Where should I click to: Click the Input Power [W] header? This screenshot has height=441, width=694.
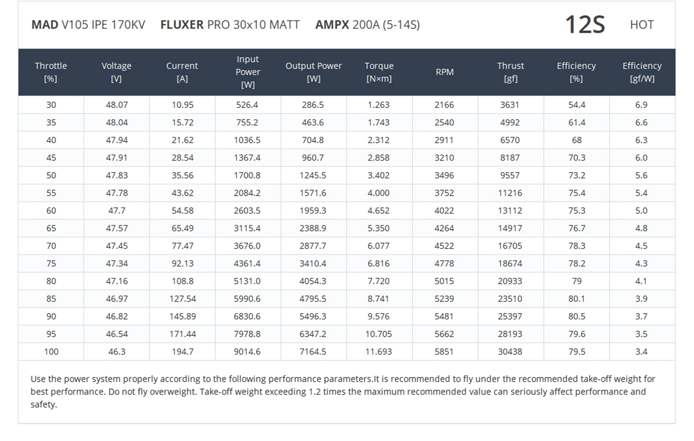248,72
